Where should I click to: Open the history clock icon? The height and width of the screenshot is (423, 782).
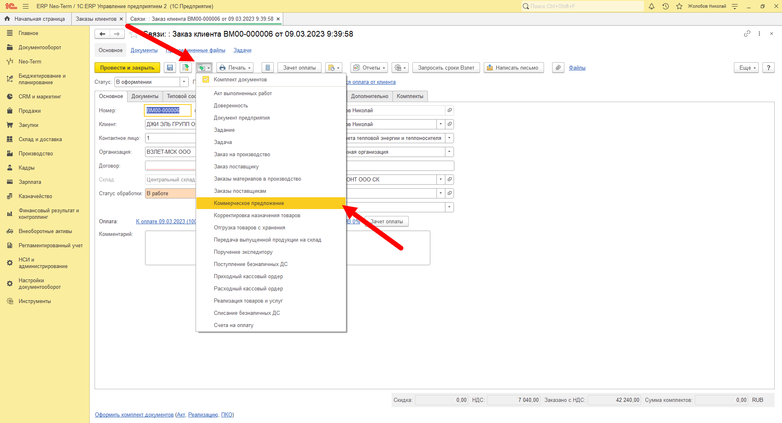(665, 6)
